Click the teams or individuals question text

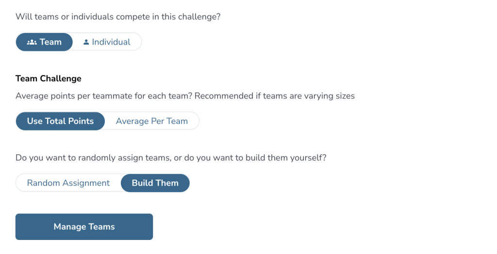118,16
